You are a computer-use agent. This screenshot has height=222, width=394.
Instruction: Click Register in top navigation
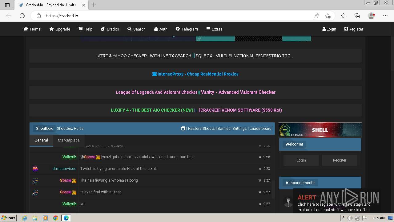click(x=354, y=29)
